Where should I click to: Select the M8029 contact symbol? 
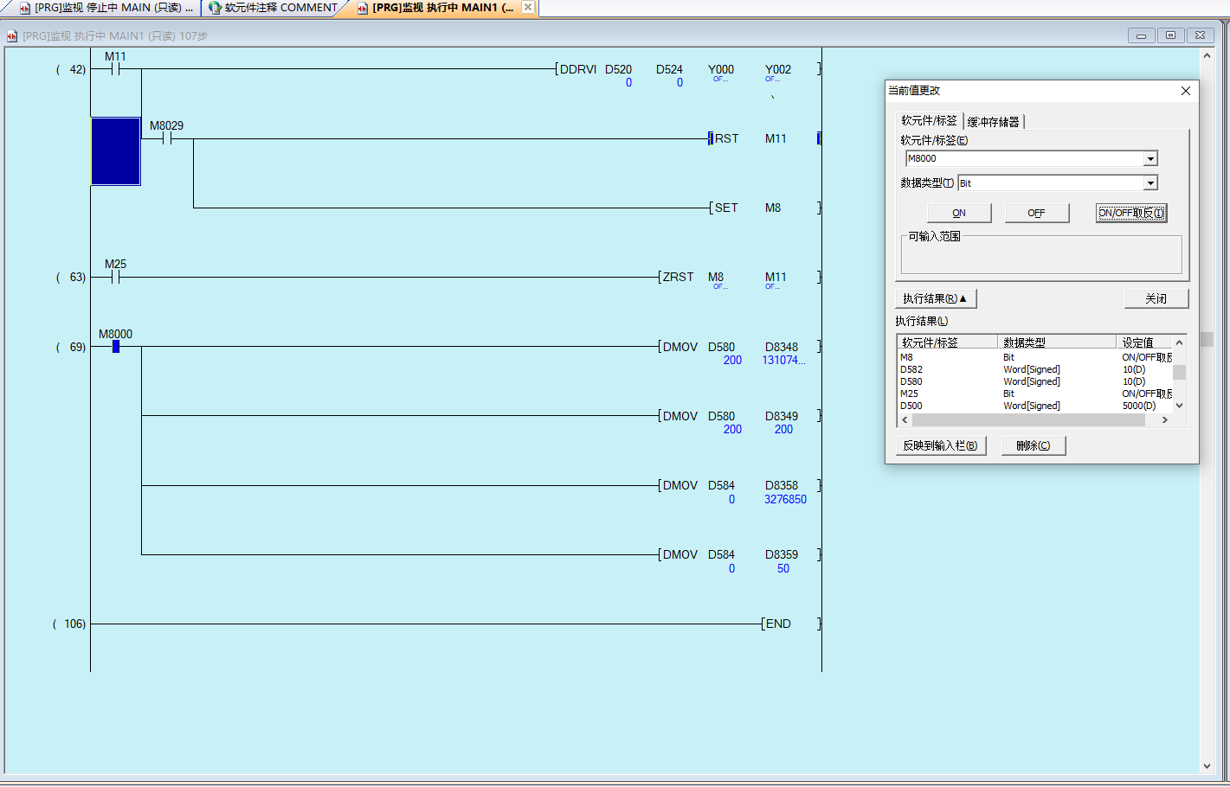point(167,138)
